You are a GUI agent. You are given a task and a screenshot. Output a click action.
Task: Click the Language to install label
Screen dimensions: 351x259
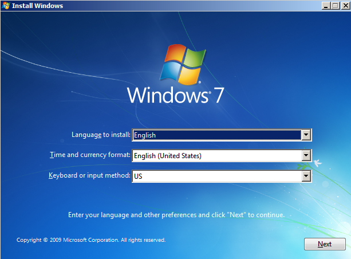[x=101, y=135]
